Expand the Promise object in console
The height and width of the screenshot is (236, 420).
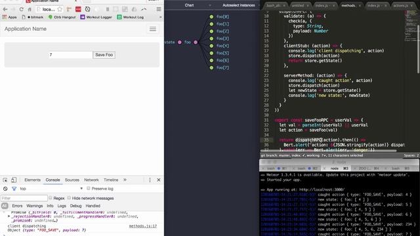[9, 216]
